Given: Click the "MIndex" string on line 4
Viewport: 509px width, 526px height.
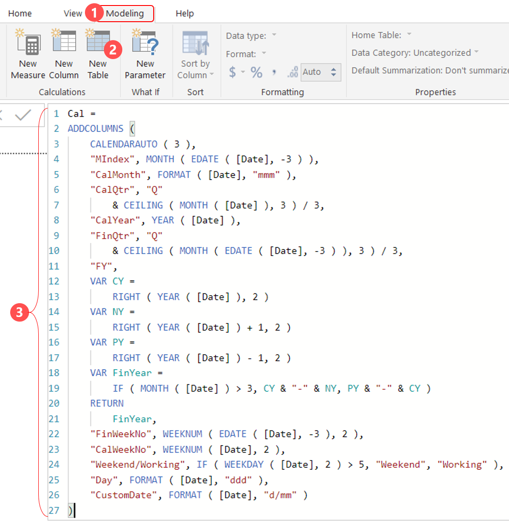Looking at the screenshot, I should (x=113, y=159).
